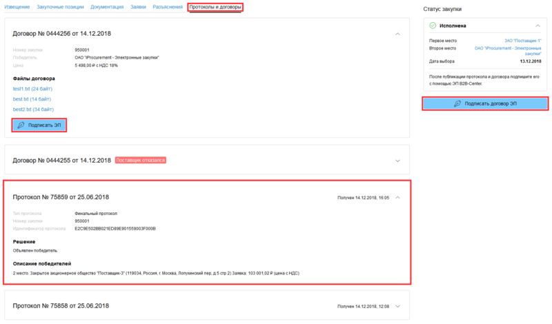Click the green checkmark status icon
This screenshot has width=552, height=324.
coord(433,26)
